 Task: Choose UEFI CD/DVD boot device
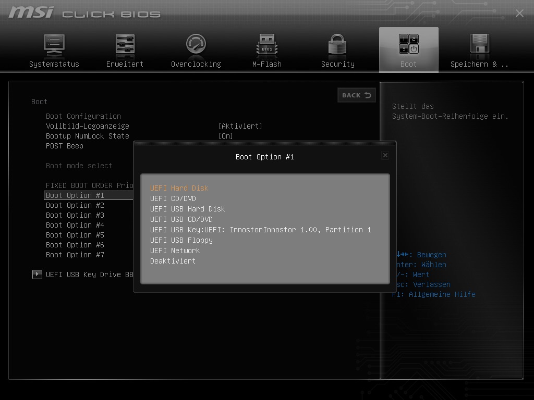[173, 198]
